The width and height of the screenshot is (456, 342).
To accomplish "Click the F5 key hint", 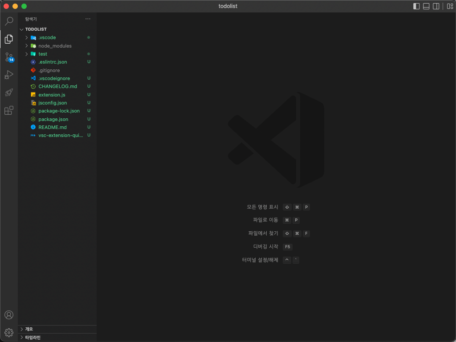I will tap(288, 247).
